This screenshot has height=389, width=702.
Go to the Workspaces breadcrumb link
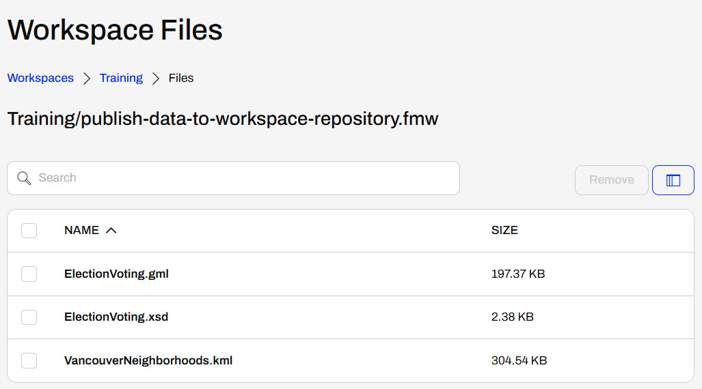click(40, 78)
